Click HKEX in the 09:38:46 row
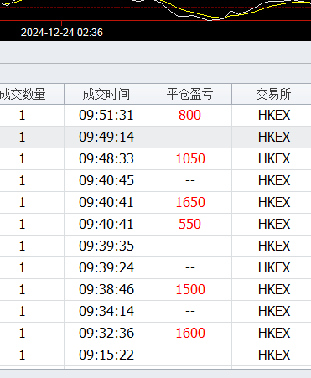The image size is (311, 378). (x=274, y=289)
